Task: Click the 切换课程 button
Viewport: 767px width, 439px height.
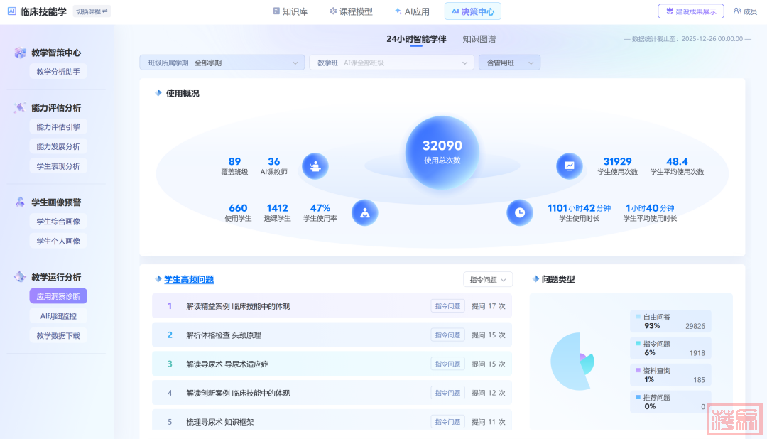Action: click(x=92, y=11)
